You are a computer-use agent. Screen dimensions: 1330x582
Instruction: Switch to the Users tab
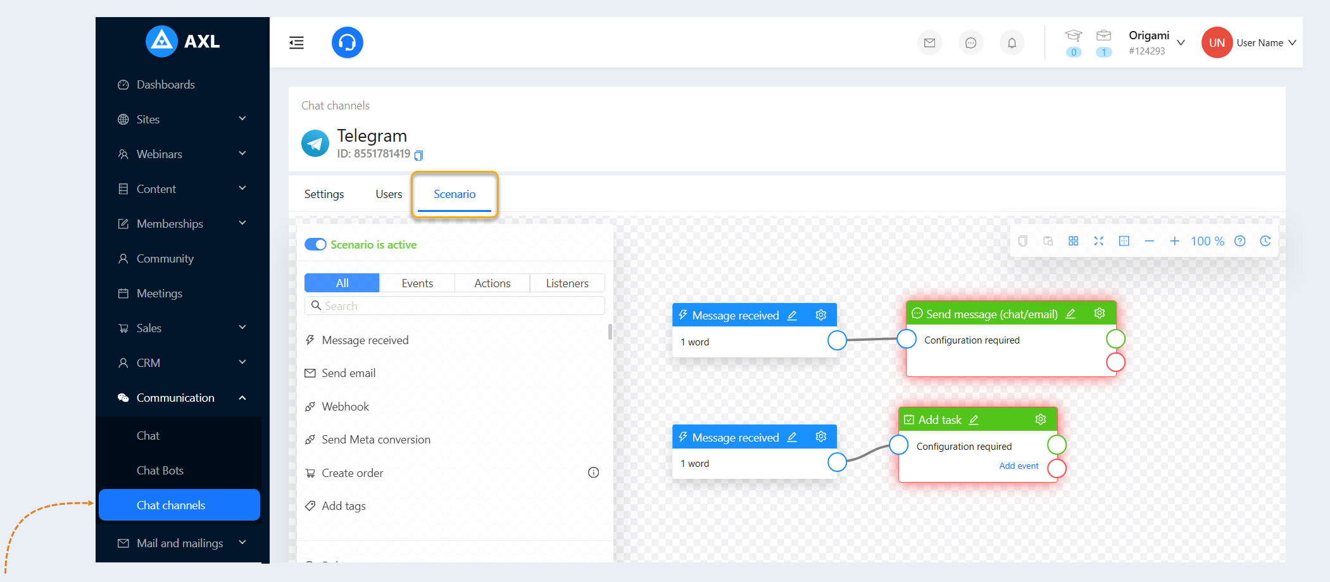389,194
